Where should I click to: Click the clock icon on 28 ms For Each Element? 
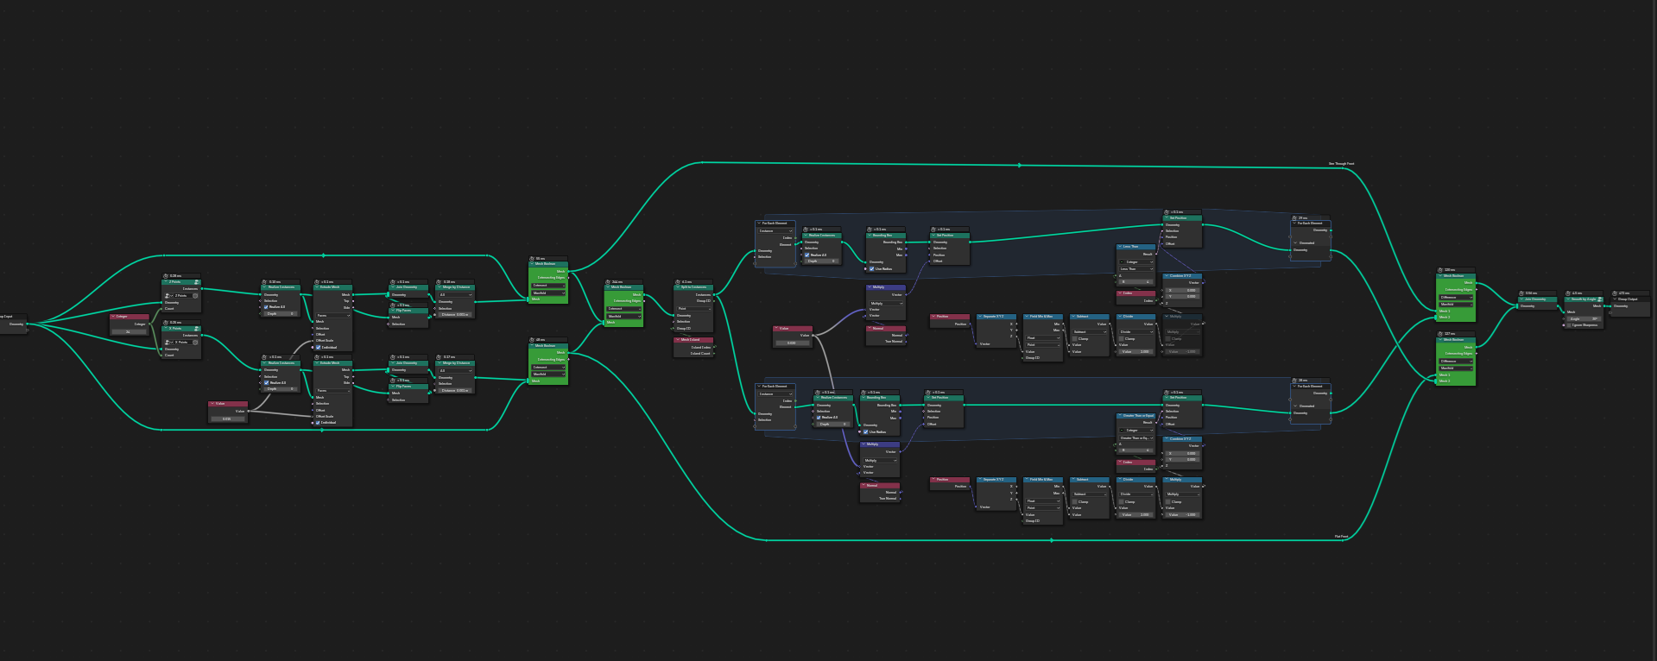coord(1294,380)
